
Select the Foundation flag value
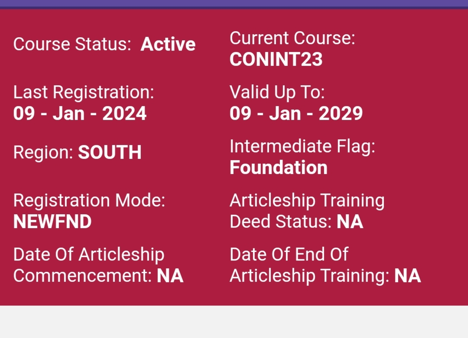(x=278, y=167)
